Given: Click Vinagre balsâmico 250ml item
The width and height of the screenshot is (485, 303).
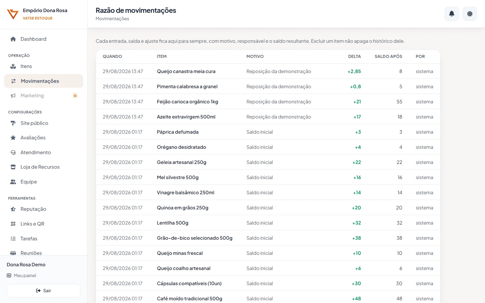Looking at the screenshot, I should 186,193.
